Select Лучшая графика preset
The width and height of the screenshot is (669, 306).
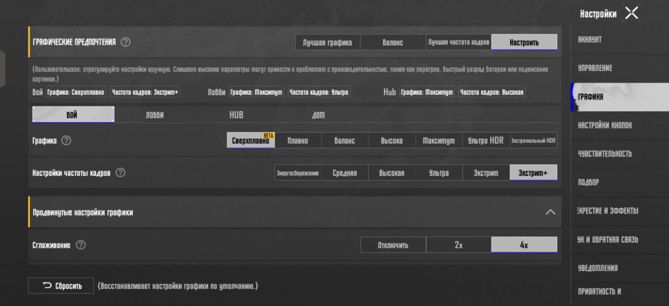(x=328, y=42)
